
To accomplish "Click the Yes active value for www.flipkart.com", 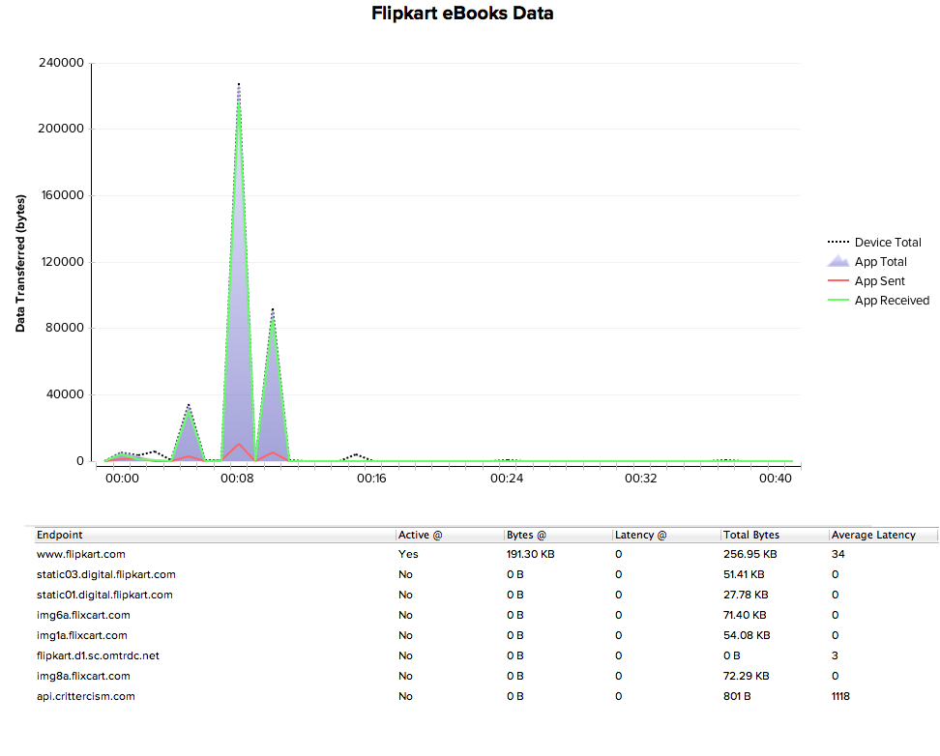I will pyautogui.click(x=408, y=554).
